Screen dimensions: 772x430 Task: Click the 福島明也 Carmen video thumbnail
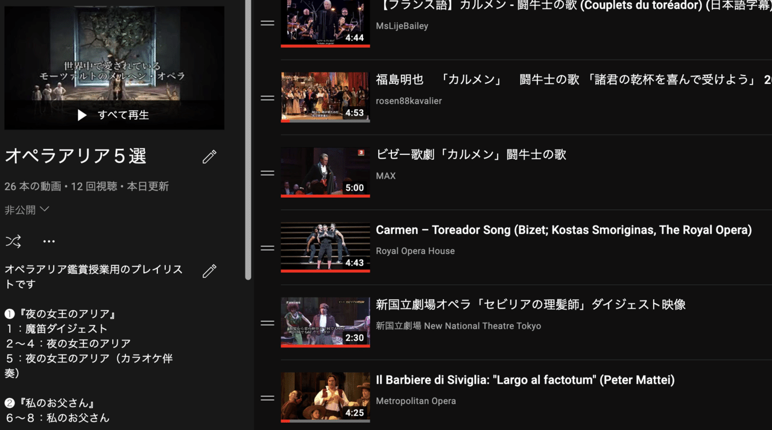(325, 96)
